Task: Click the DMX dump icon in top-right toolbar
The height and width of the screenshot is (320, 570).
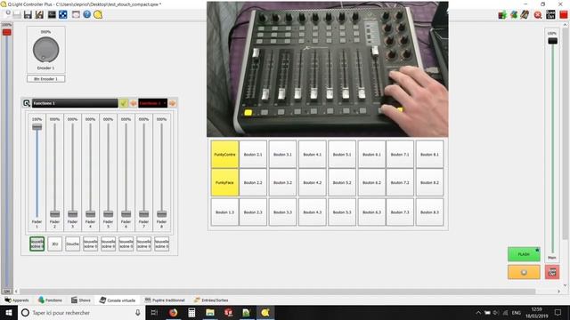Action: click(x=502, y=14)
